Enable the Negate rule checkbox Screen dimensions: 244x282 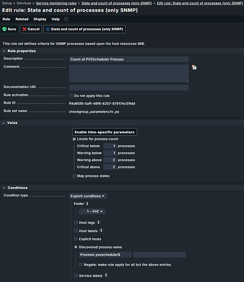[x=81, y=265]
